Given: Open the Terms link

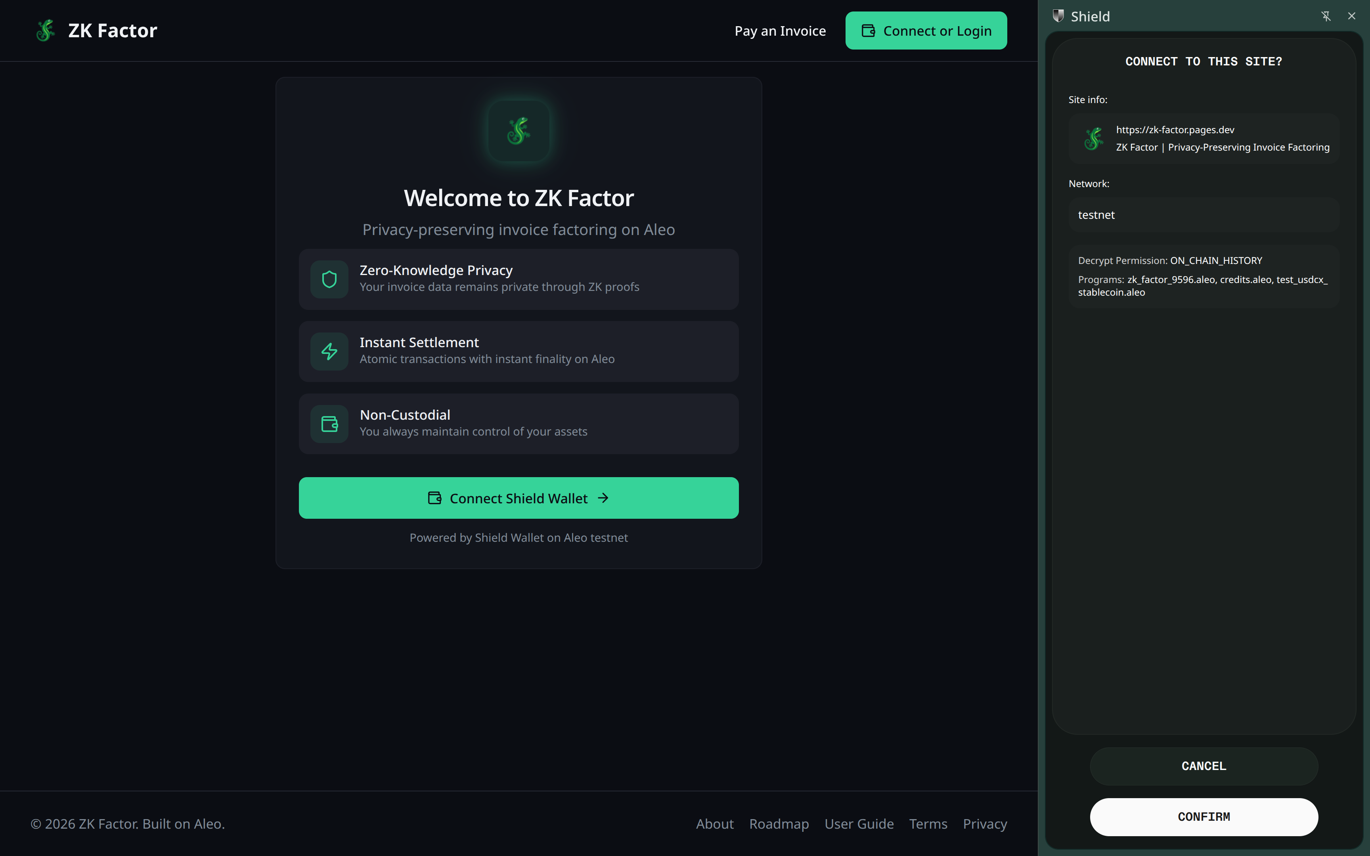Looking at the screenshot, I should (x=928, y=824).
